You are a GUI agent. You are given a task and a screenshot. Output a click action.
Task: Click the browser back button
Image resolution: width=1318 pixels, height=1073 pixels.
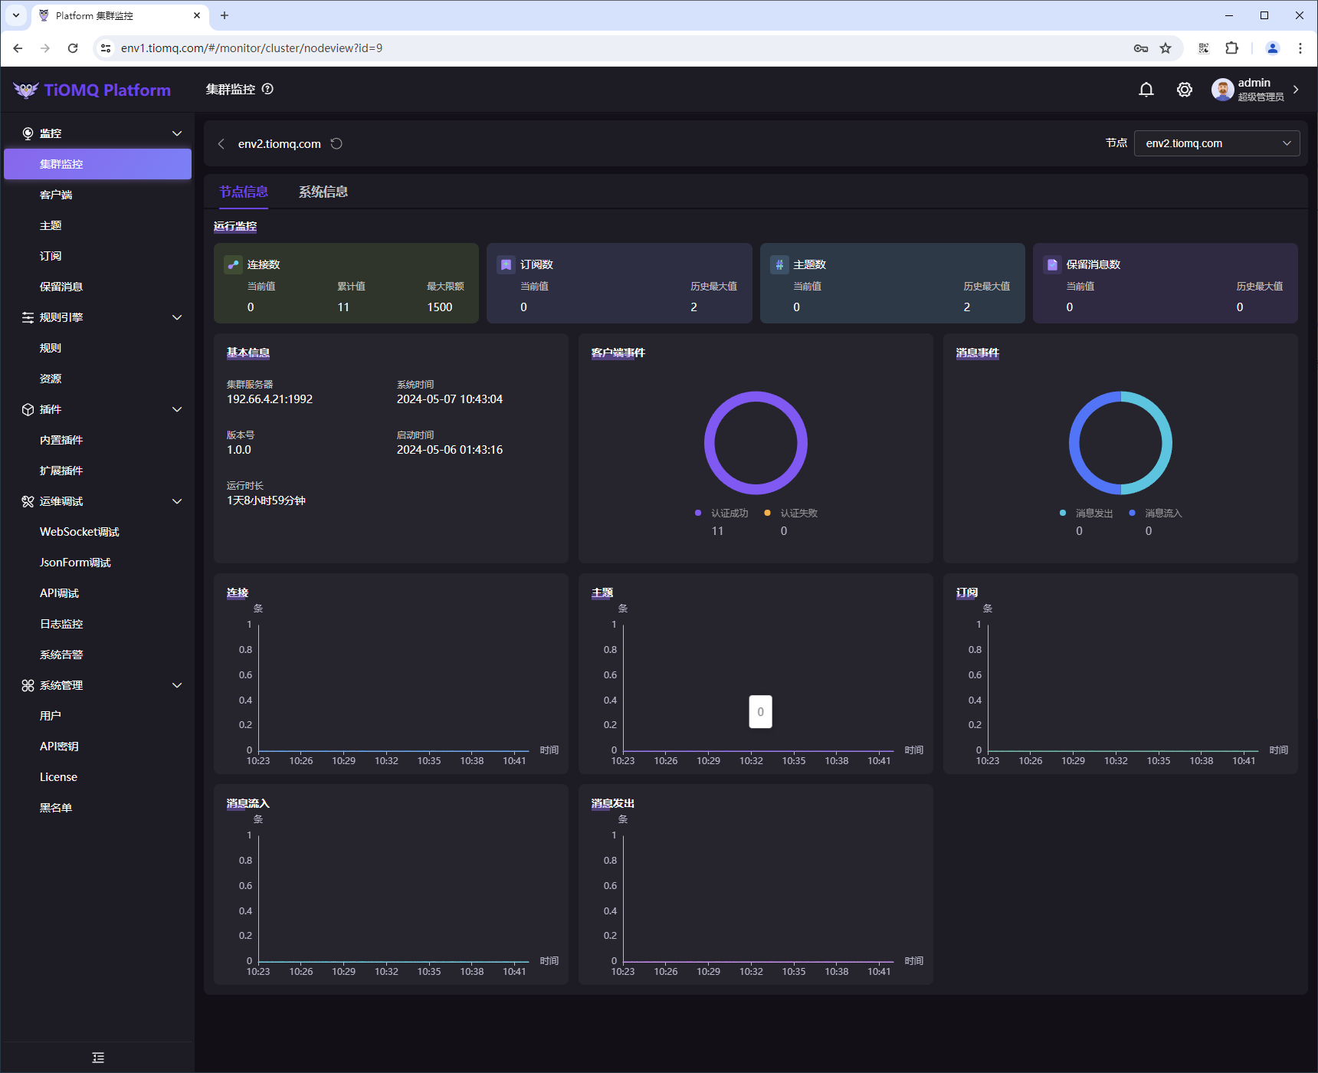[18, 48]
